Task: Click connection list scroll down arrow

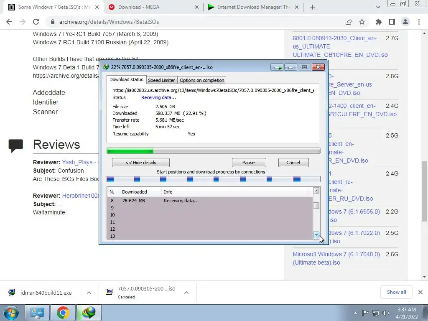Action: [316, 235]
